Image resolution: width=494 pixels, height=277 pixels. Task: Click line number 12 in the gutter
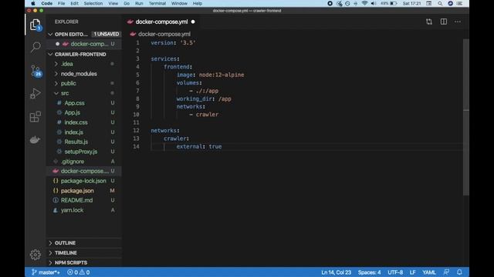coord(136,130)
